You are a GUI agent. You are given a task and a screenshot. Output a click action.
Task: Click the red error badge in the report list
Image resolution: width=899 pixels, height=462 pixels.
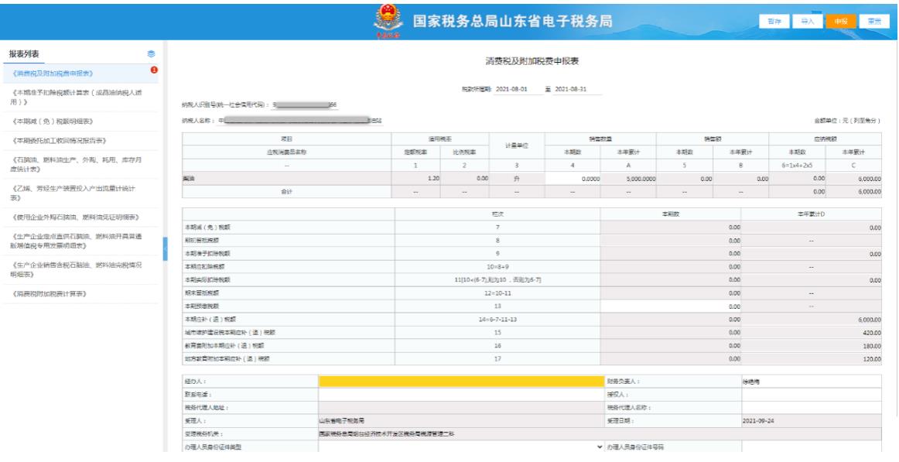coord(153,70)
